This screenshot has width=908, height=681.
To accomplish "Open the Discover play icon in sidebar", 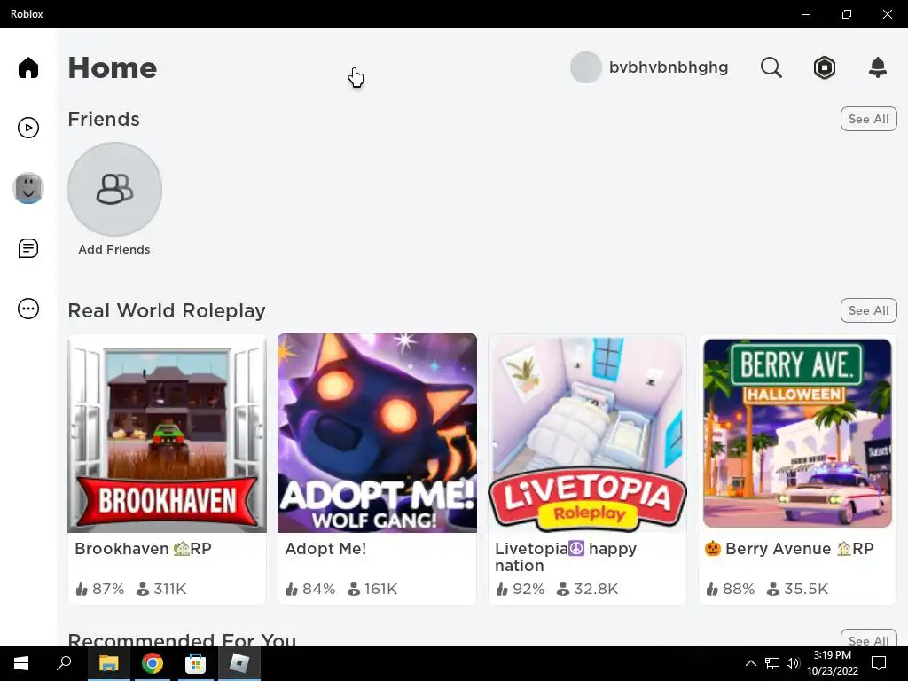I will click(27, 128).
